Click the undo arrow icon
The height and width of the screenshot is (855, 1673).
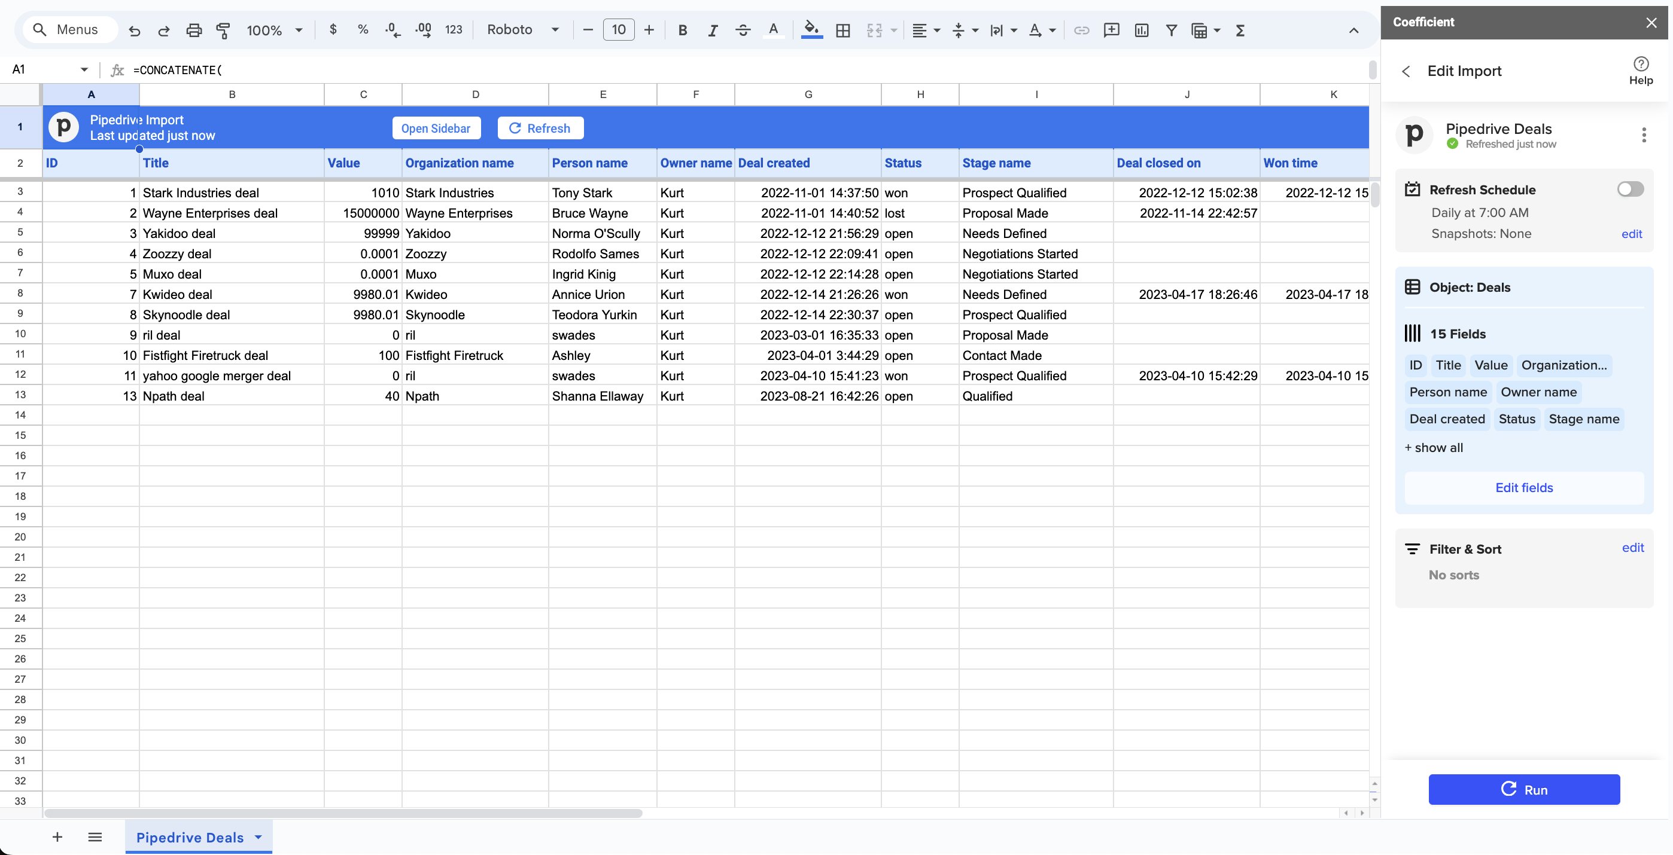click(x=135, y=30)
